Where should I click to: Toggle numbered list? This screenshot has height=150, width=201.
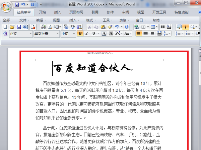coord(178,34)
